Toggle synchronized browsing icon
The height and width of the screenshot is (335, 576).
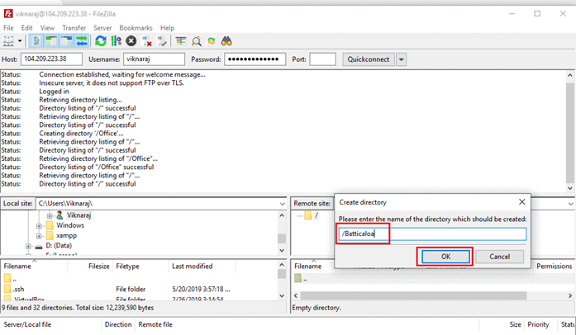coord(212,41)
